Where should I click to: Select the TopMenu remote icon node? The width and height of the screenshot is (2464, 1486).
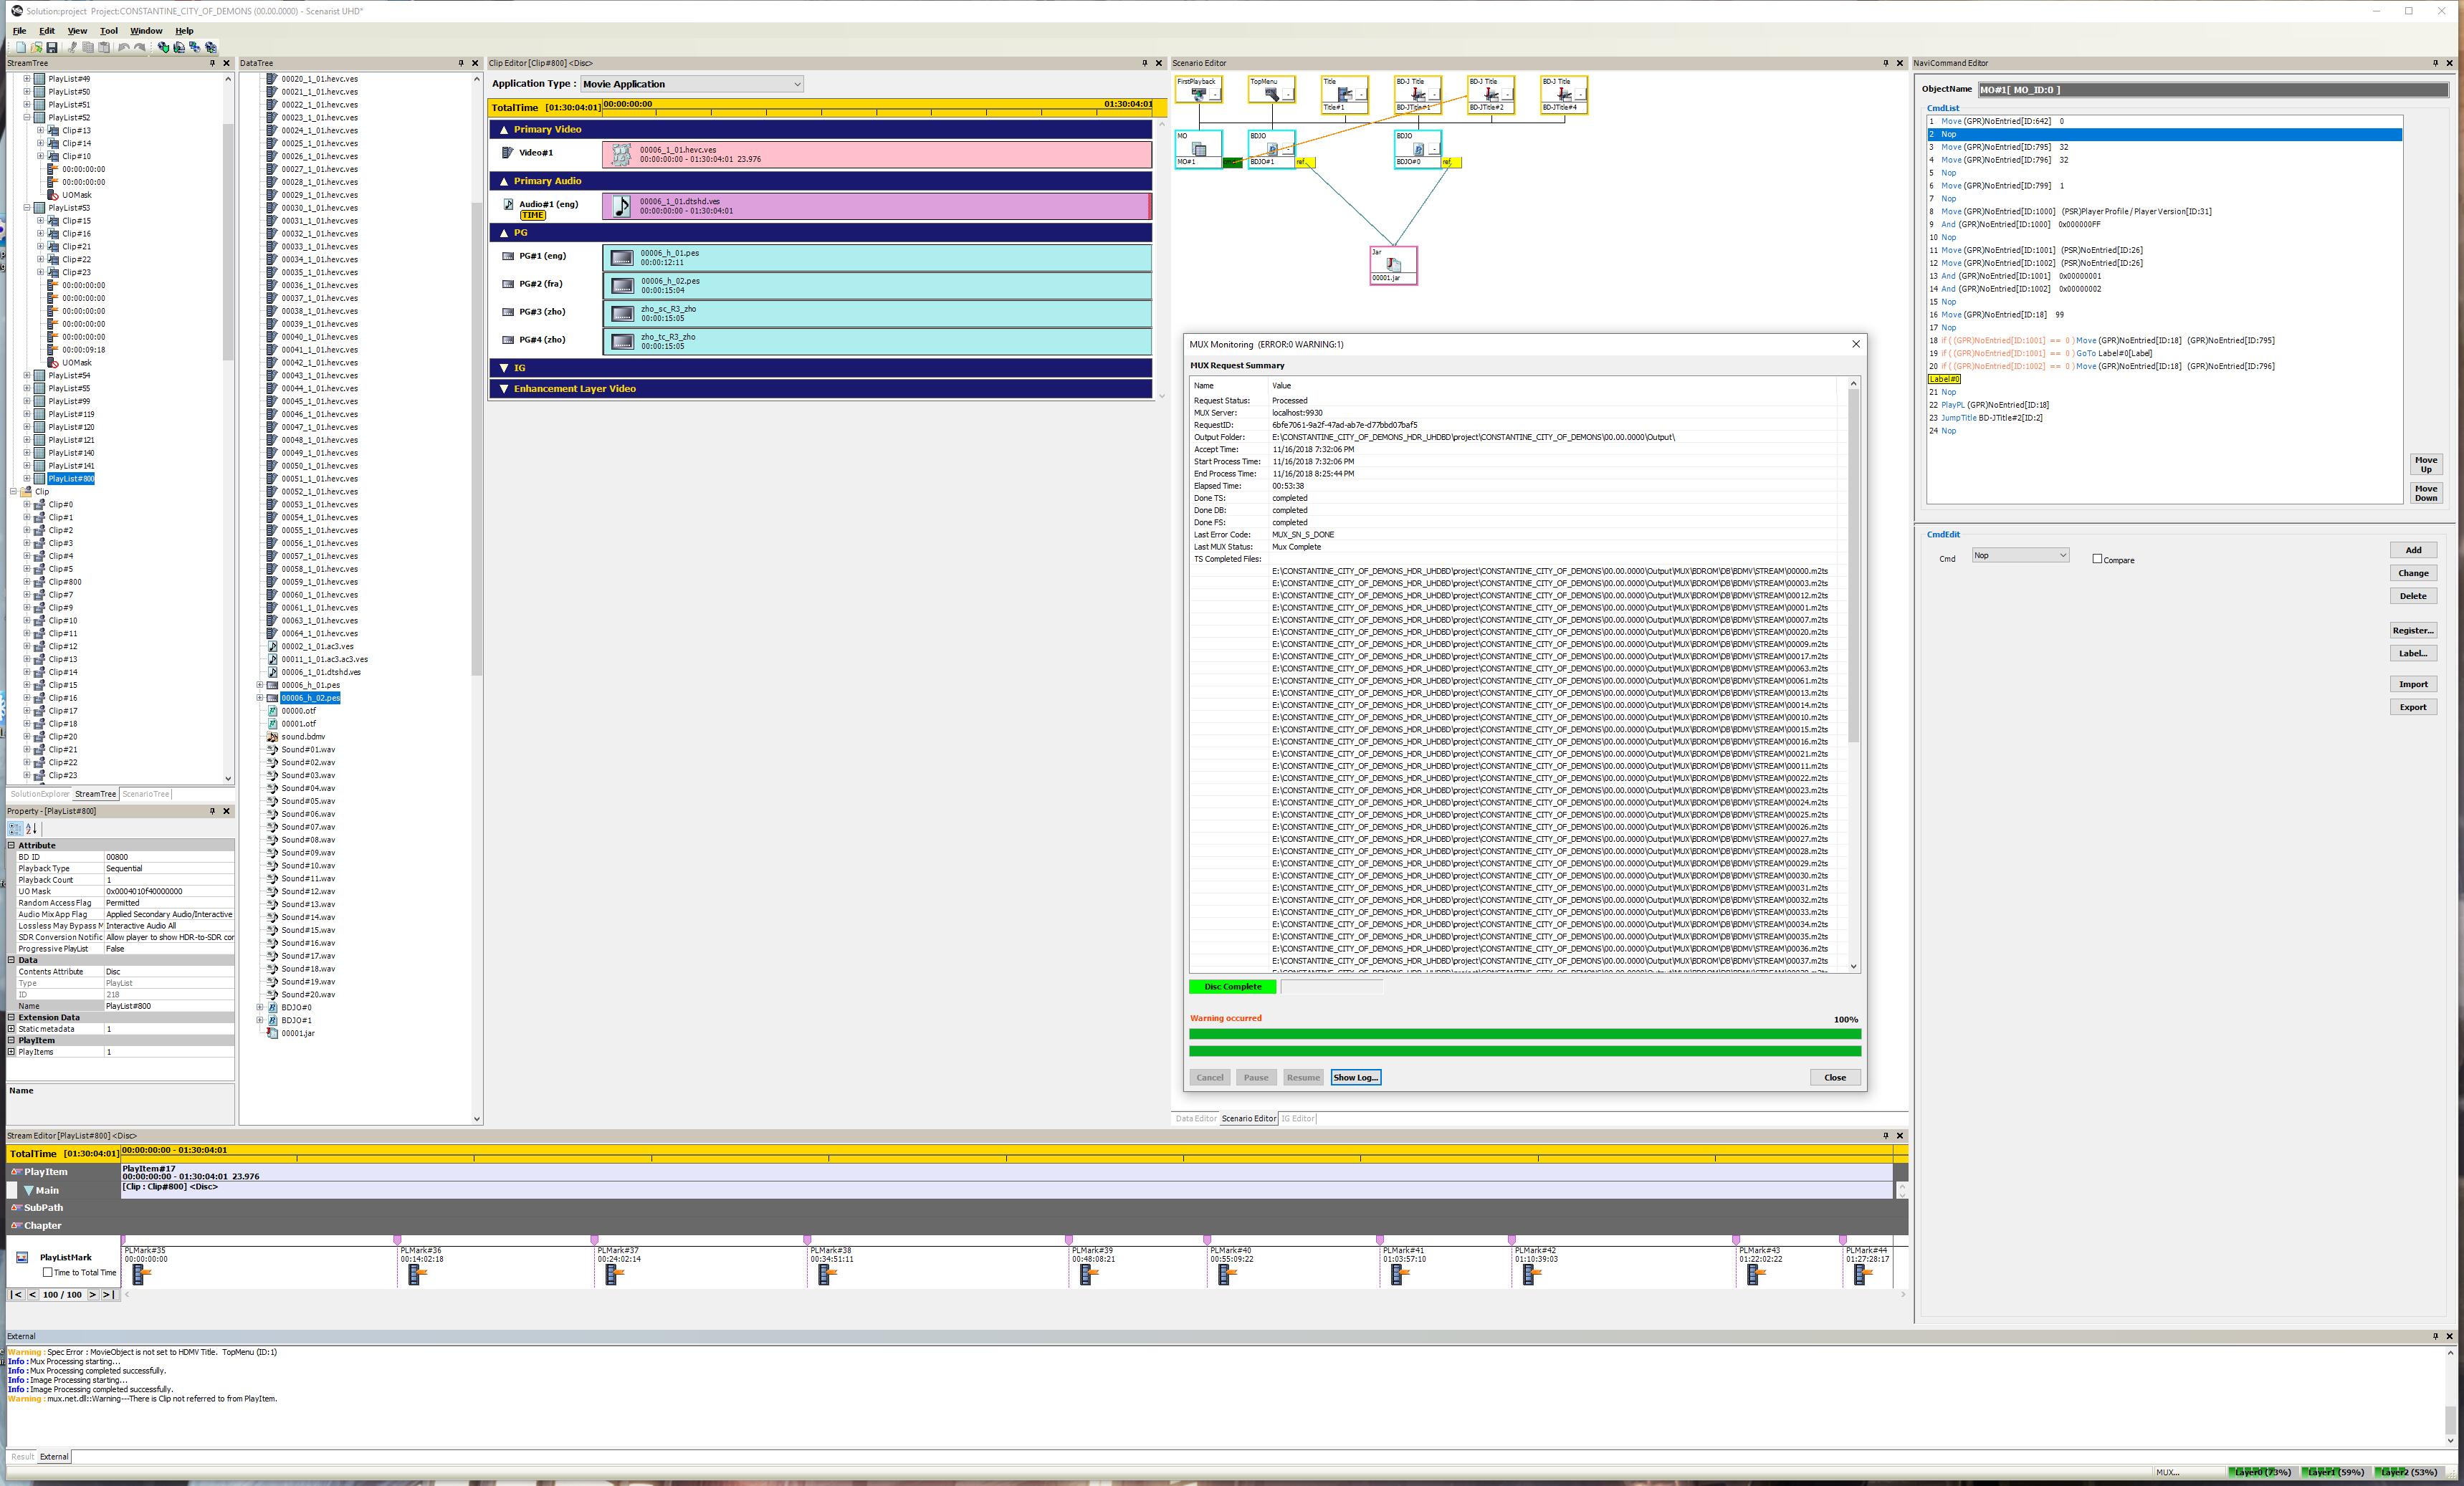pyautogui.click(x=1271, y=94)
